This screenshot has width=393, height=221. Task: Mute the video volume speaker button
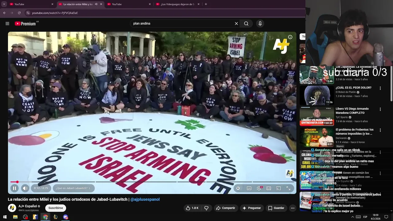click(x=25, y=188)
